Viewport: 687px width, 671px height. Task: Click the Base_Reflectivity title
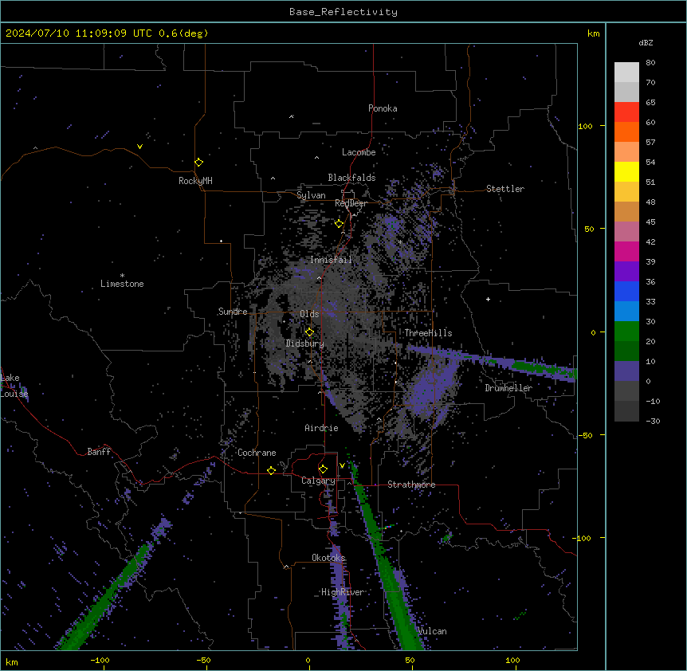(343, 12)
